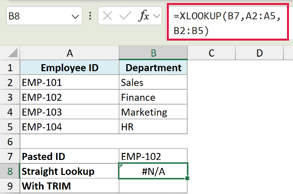Select the Finance cell
The width and height of the screenshot is (293, 194).
(x=153, y=97)
